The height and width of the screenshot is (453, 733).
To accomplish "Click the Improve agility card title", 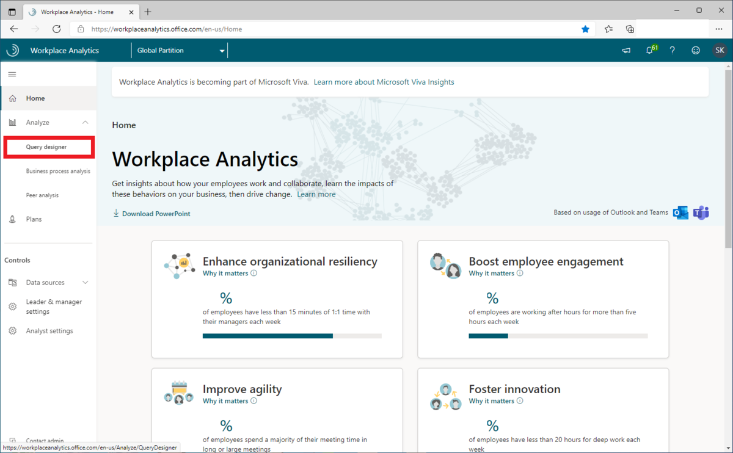I will (x=243, y=389).
